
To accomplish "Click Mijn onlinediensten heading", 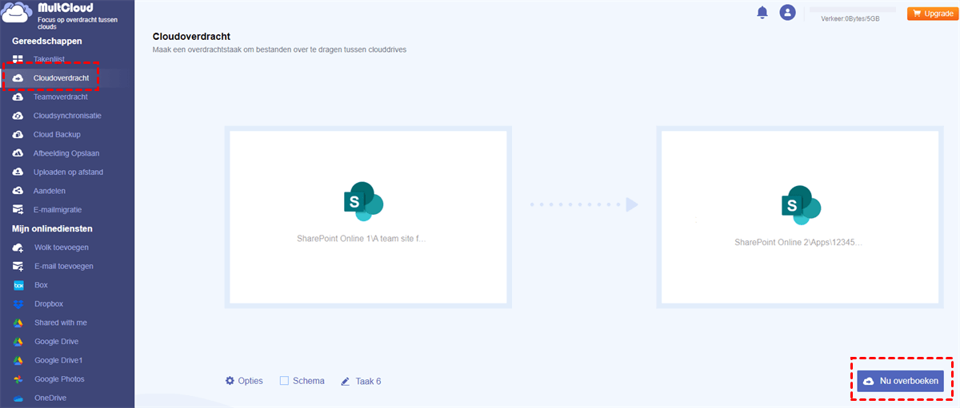I will pyautogui.click(x=52, y=228).
